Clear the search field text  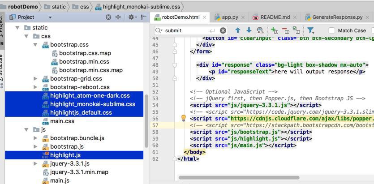pos(223,30)
